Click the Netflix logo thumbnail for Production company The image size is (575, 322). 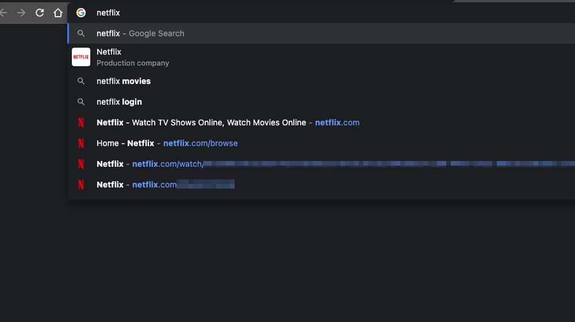click(x=81, y=57)
